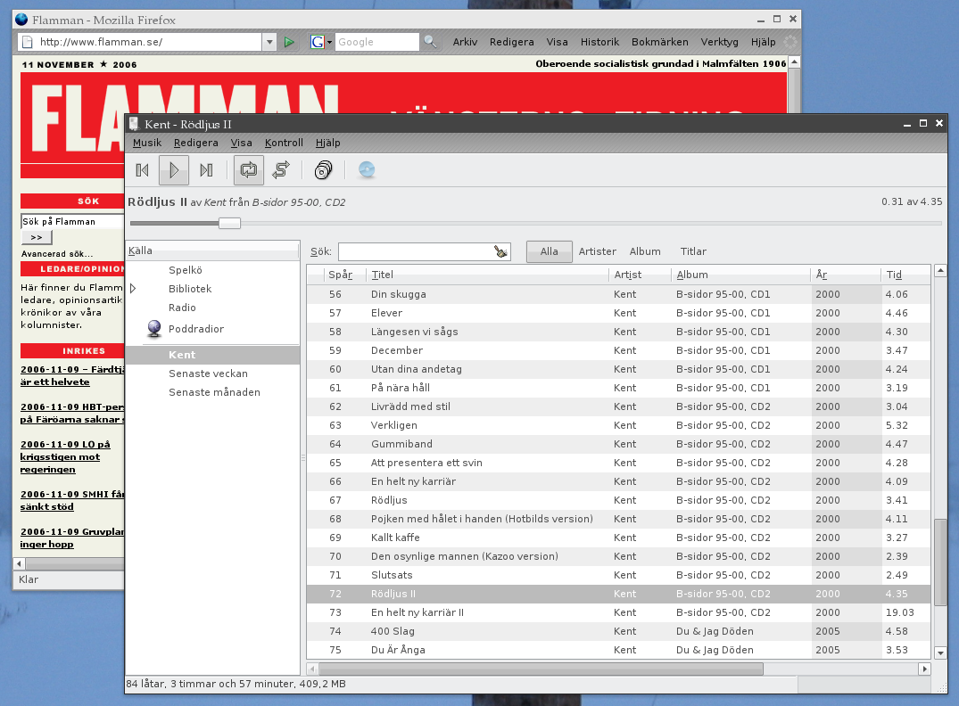The width and height of the screenshot is (959, 706).
Task: Select Radio in source list
Action: [x=182, y=308]
